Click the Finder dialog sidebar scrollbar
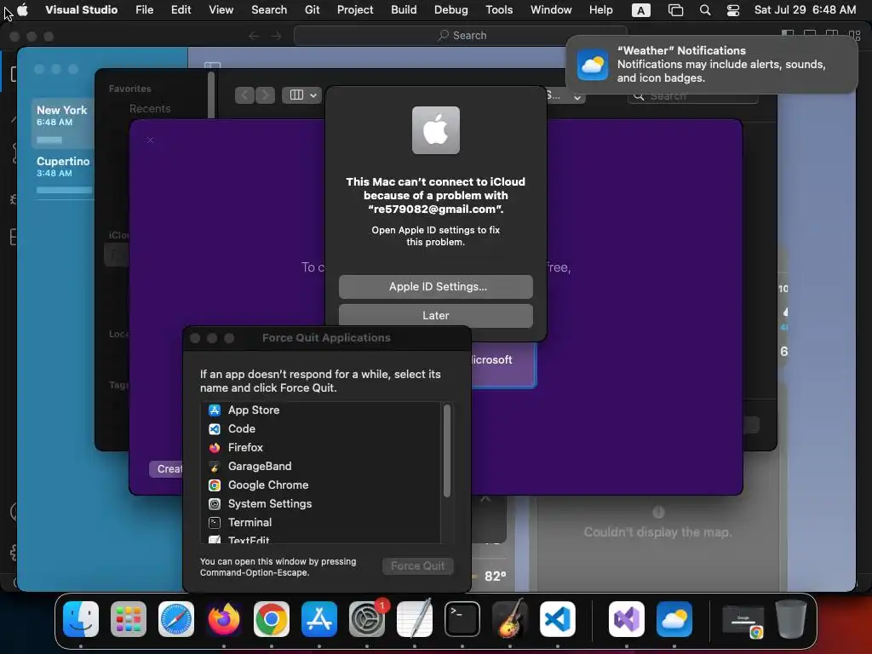Image resolution: width=872 pixels, height=654 pixels. [x=211, y=95]
